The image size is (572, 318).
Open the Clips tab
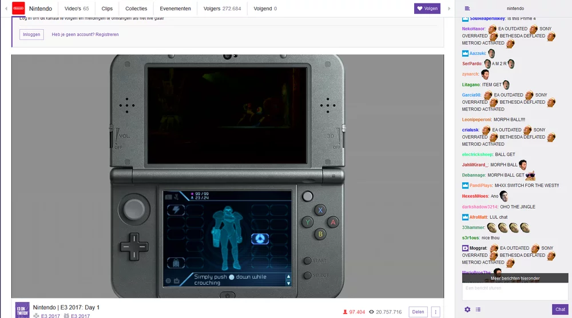107,9
